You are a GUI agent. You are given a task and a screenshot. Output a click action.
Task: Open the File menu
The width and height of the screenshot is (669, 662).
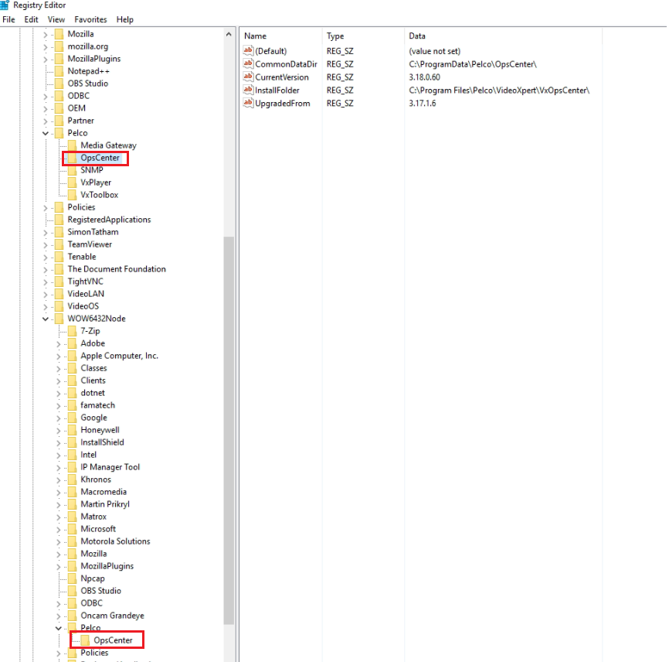pos(8,19)
